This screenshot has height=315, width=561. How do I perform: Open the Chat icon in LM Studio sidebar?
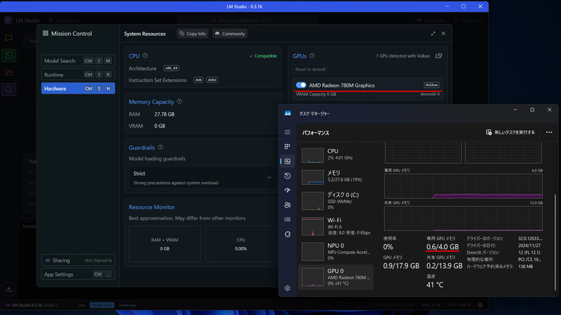pyautogui.click(x=8, y=38)
